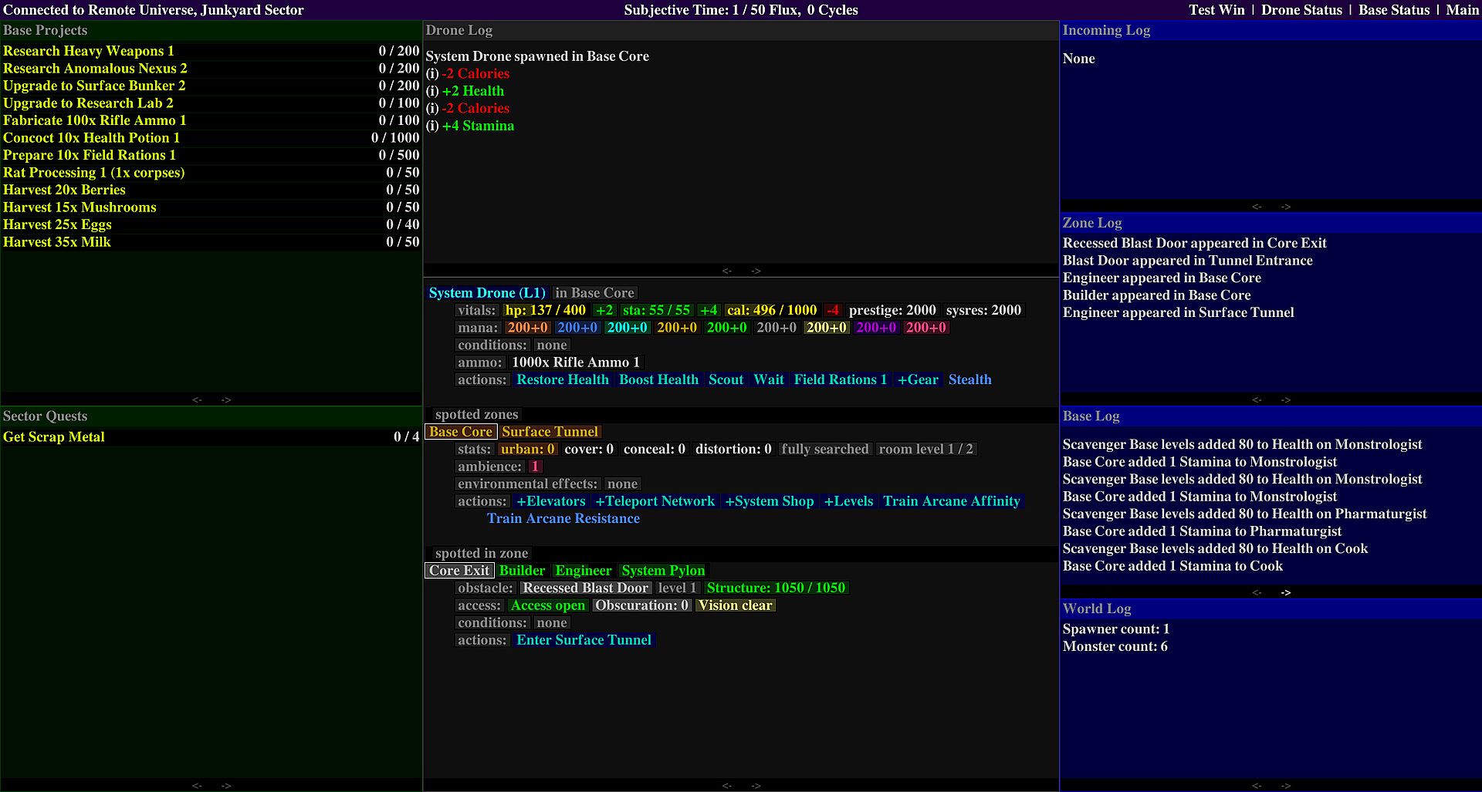Page forward in the Sector Quests panel
This screenshot has height=792, width=1482.
(x=226, y=785)
